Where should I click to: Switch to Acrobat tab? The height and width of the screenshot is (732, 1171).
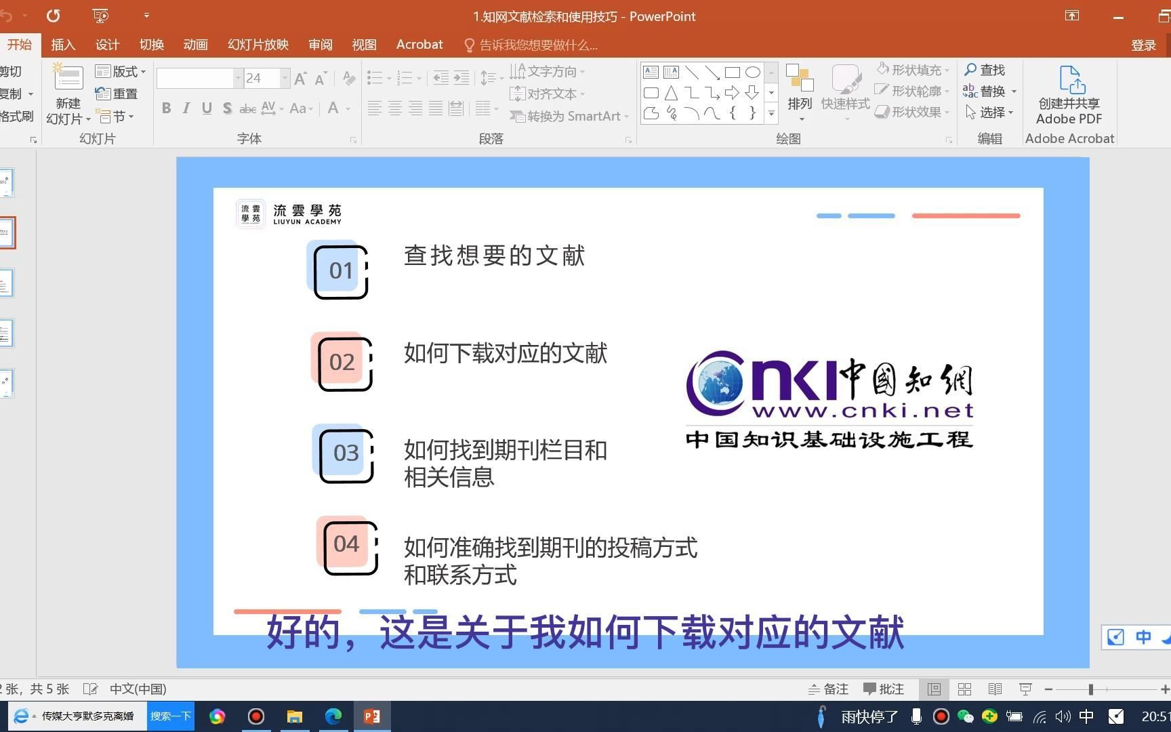click(x=419, y=45)
